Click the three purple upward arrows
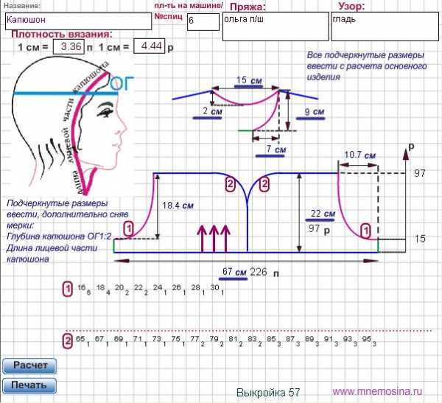 pos(214,237)
